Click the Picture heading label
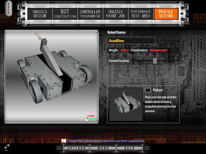 tap(158, 90)
